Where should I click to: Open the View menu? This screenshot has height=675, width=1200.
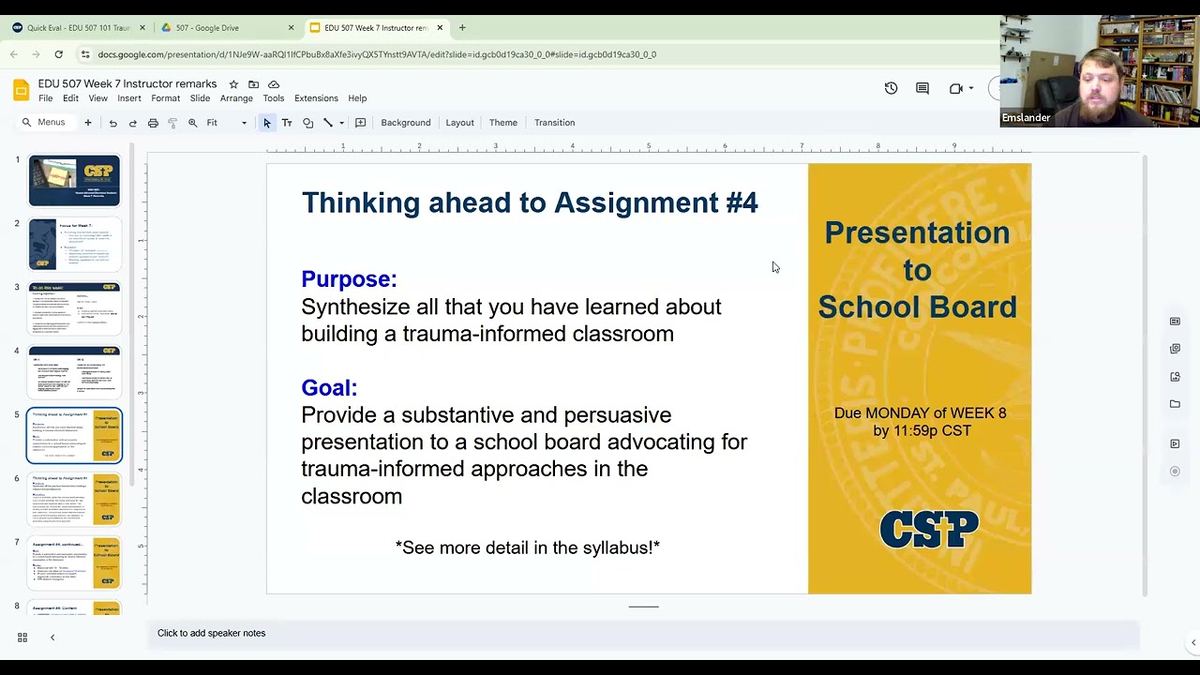97,98
